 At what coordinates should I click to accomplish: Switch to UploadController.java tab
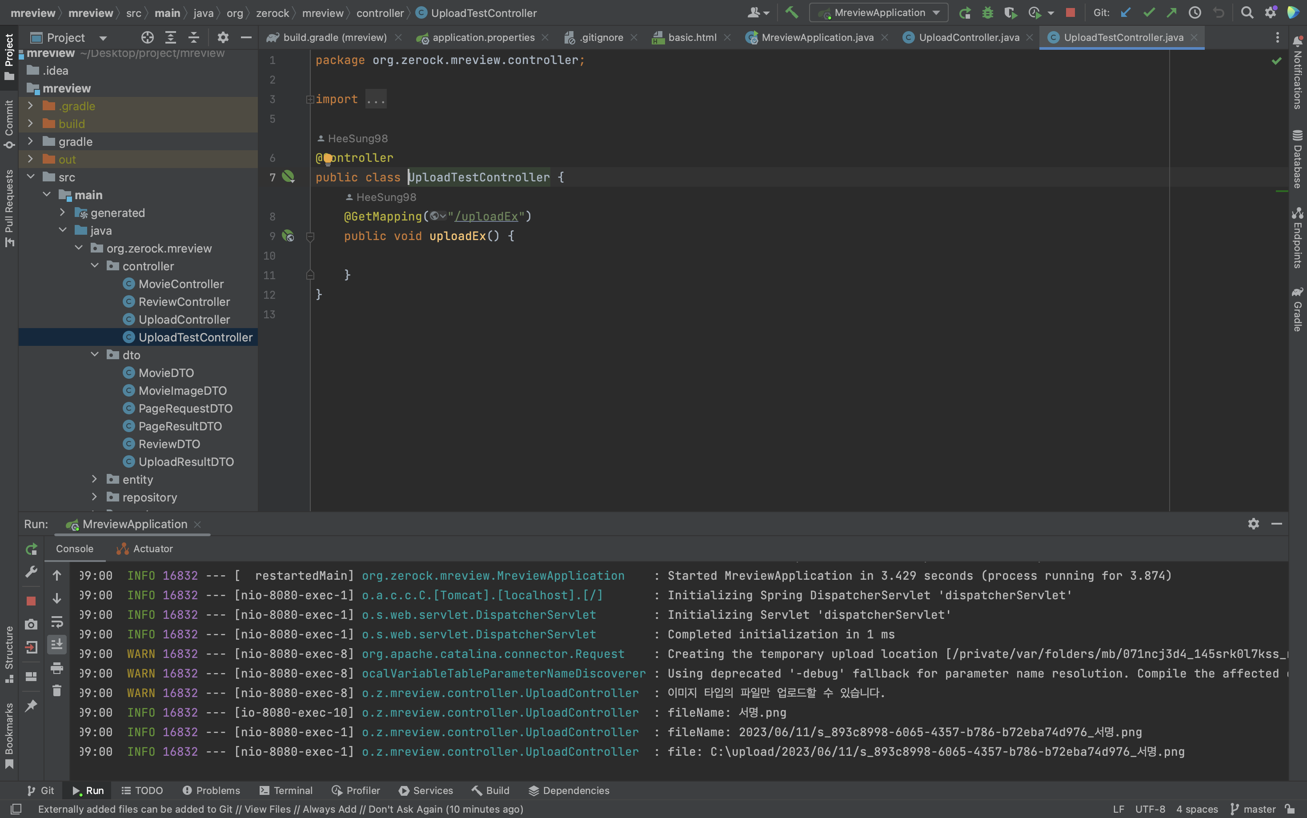[x=968, y=37]
